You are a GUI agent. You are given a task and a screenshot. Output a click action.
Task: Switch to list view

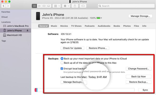coord(39,6)
